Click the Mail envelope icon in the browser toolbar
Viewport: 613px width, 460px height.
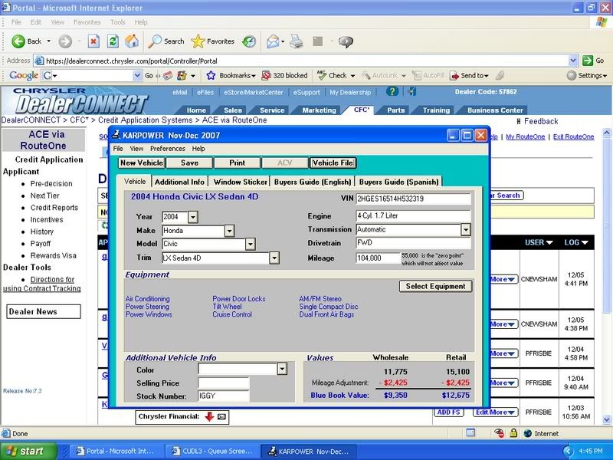point(274,41)
